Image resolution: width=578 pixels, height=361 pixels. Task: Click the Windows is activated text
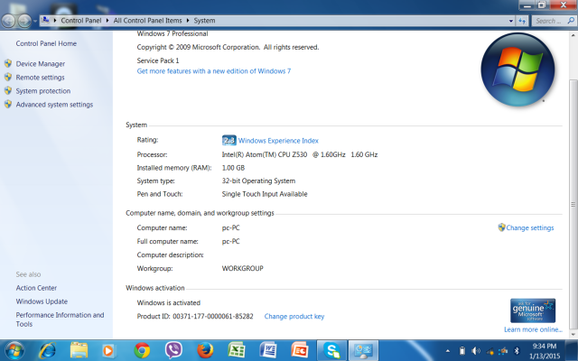coord(169,303)
